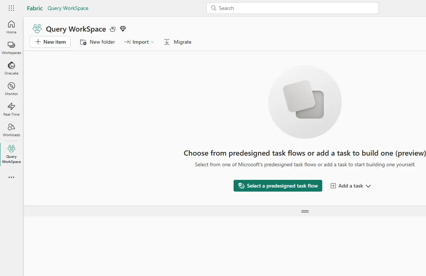Open the Add a task dropdown
The width and height of the screenshot is (426, 276).
coord(350,186)
